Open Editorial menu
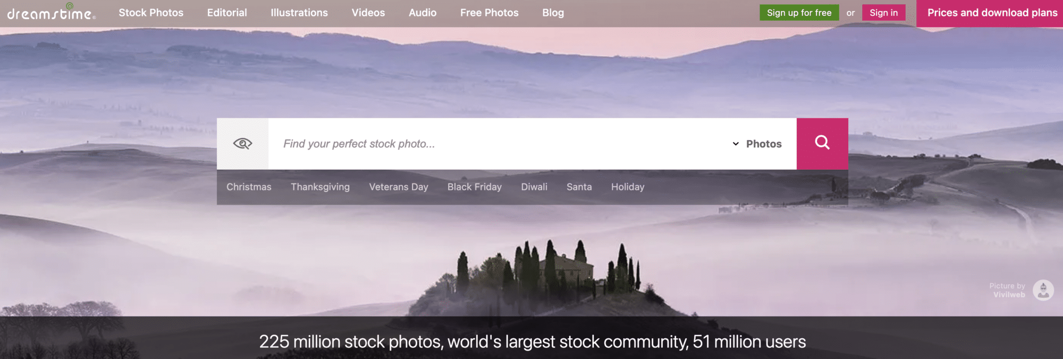This screenshot has height=359, width=1063. pyautogui.click(x=227, y=13)
